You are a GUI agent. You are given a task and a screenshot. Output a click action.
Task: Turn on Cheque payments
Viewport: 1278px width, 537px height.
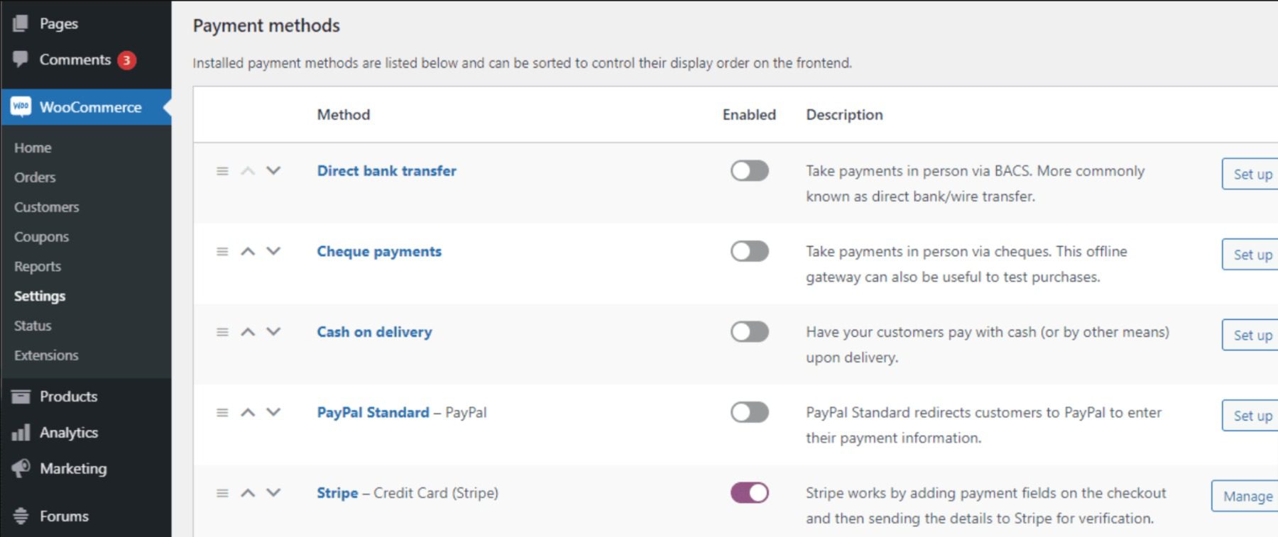750,252
